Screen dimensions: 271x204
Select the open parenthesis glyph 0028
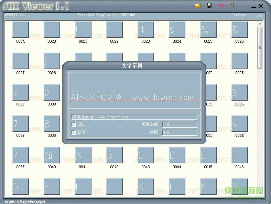coord(52,61)
